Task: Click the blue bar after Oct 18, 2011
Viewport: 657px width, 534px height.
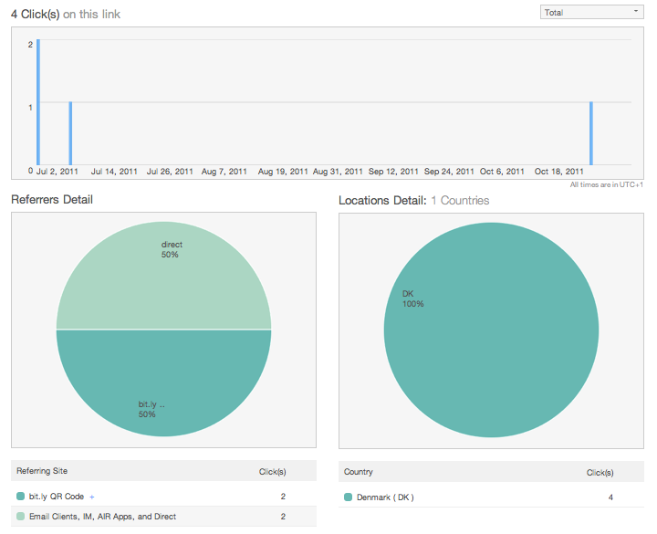Action: point(591,133)
